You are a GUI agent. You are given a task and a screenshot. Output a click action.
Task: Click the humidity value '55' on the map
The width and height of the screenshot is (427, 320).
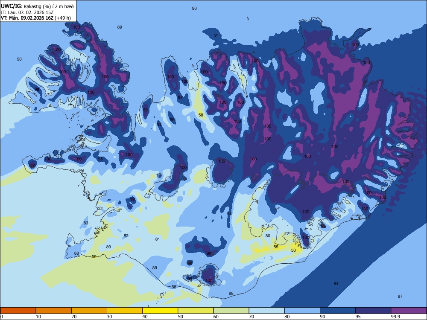click(276, 247)
